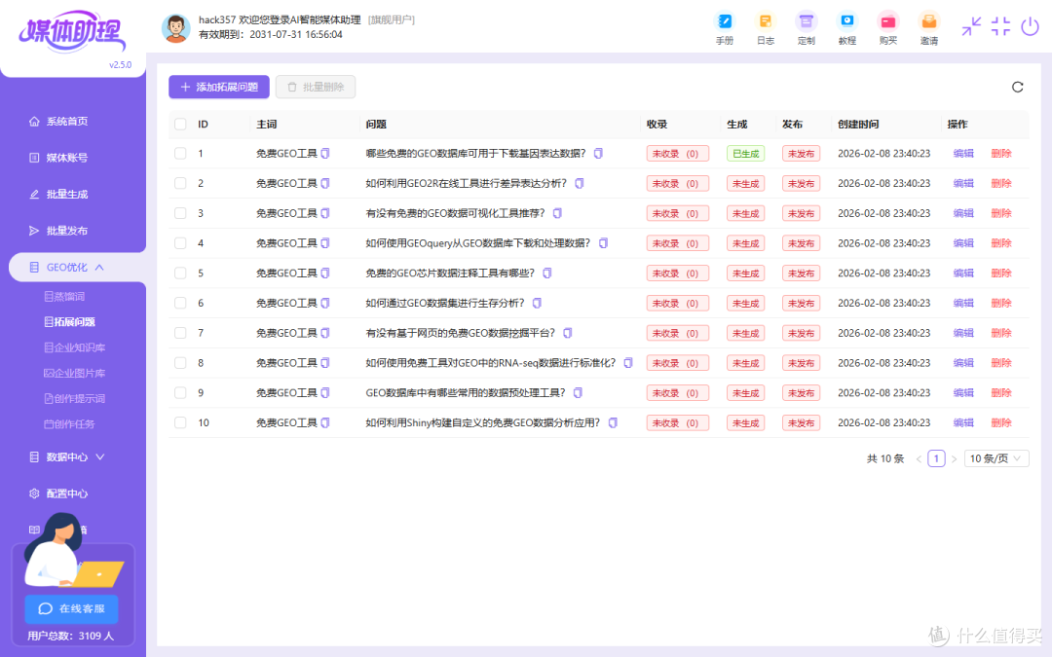Copy question about 数据挖掘平台

[x=568, y=333]
